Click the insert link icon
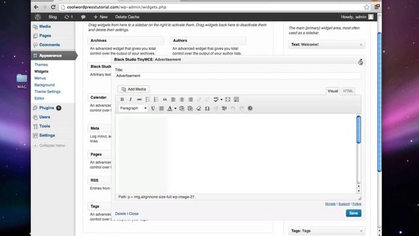This screenshot has width=419, height=236. [x=199, y=100]
